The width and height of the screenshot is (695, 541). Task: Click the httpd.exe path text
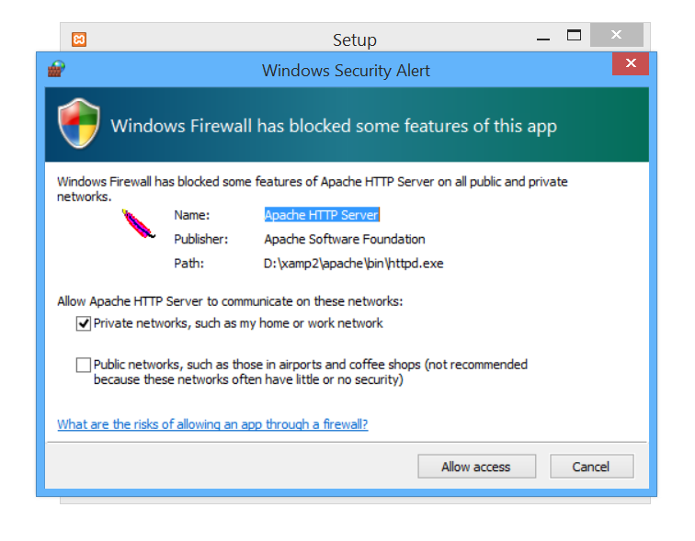[353, 264]
